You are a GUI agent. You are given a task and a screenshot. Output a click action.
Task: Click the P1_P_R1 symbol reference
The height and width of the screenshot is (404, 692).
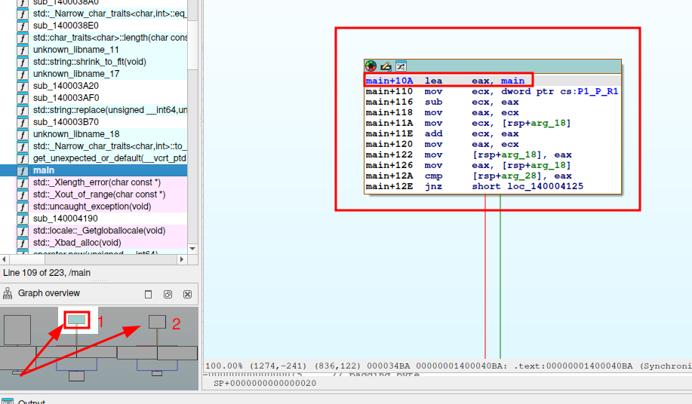(x=598, y=91)
